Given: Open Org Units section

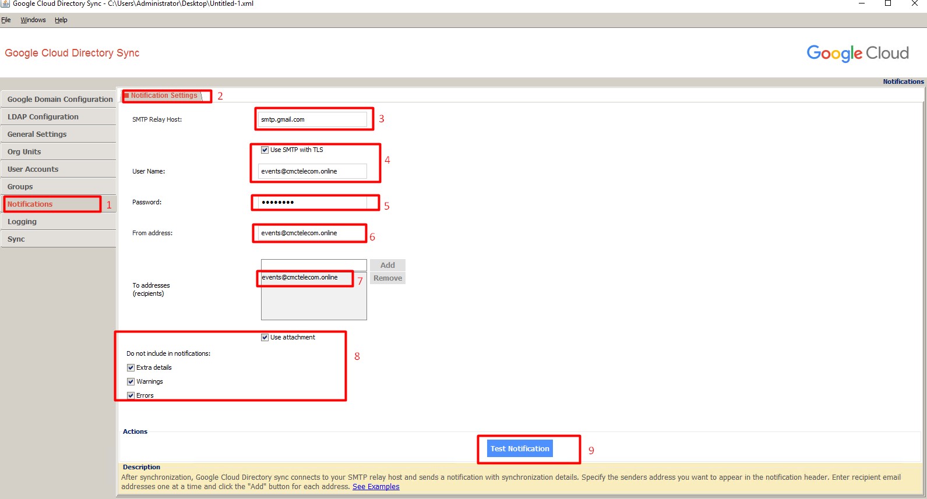Looking at the screenshot, I should (x=58, y=151).
